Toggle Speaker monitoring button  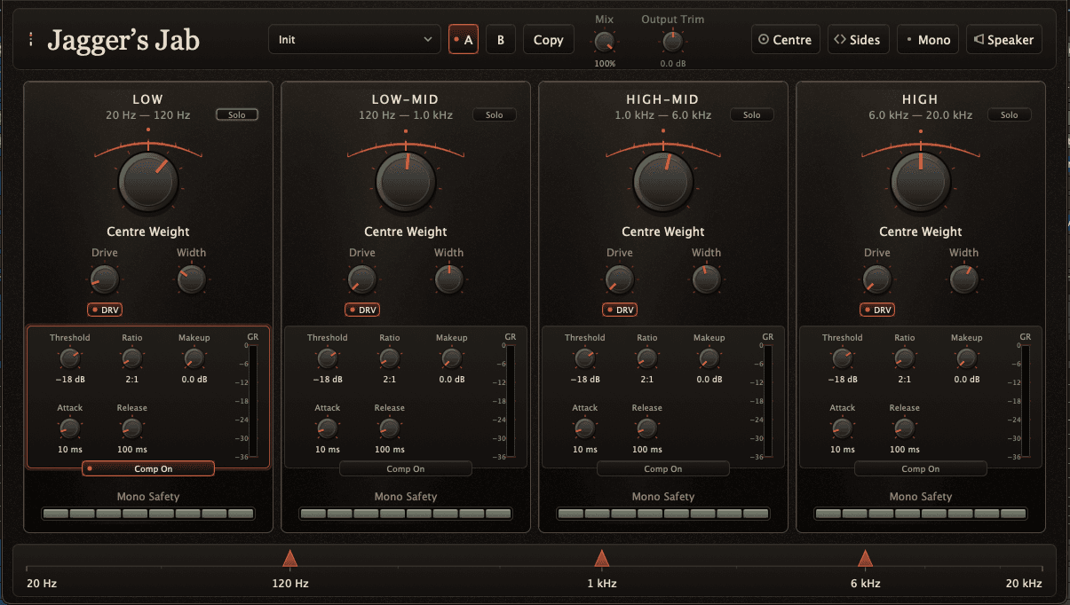(1003, 40)
